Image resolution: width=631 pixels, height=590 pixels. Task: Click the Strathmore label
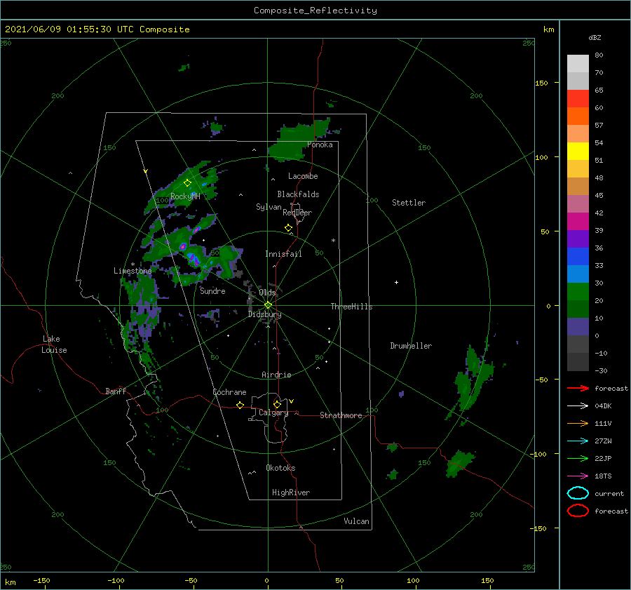341,415
